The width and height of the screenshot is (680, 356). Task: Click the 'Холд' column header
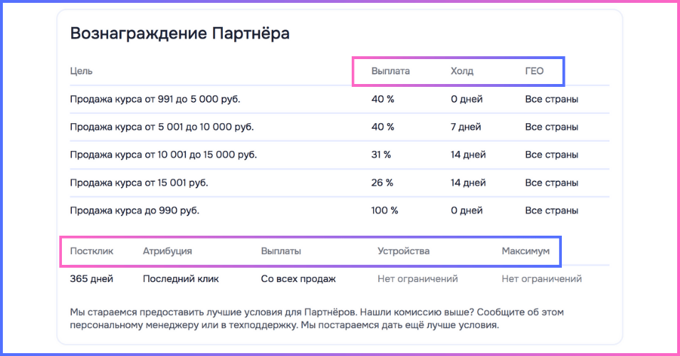pos(462,71)
